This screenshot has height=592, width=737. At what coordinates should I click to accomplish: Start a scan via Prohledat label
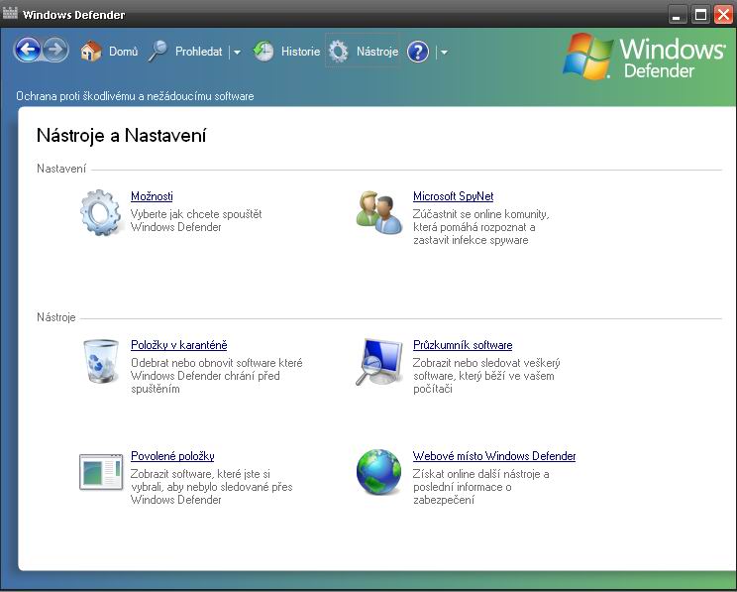point(198,52)
